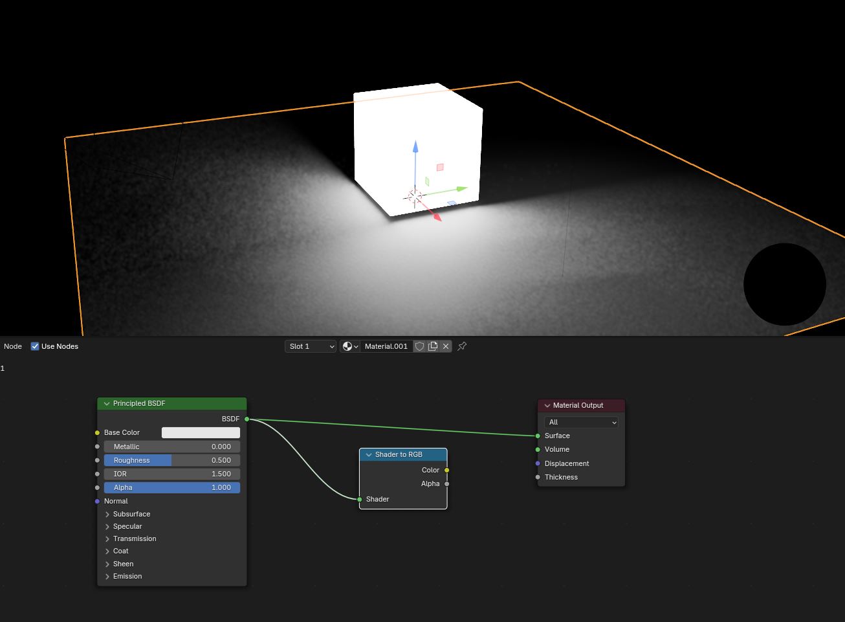This screenshot has width=845, height=622.
Task: Expand the Coat panel
Action: coord(107,551)
